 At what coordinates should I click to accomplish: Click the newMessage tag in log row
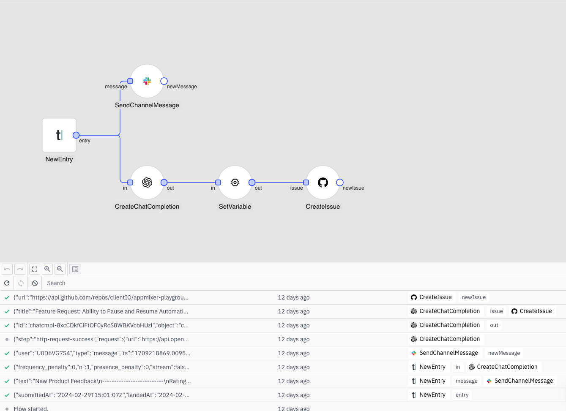(504, 353)
